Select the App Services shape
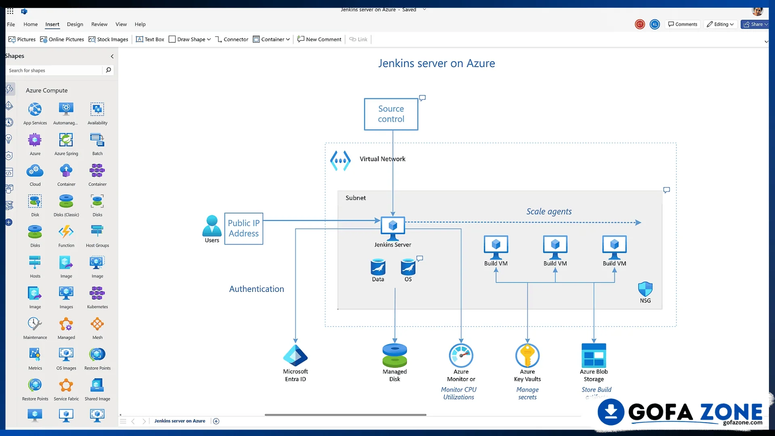The image size is (775, 436). (x=35, y=113)
